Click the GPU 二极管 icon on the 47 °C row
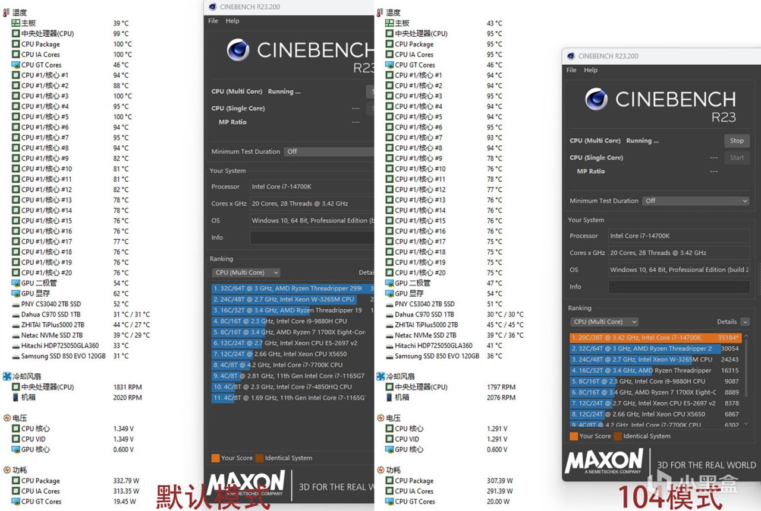 389,283
